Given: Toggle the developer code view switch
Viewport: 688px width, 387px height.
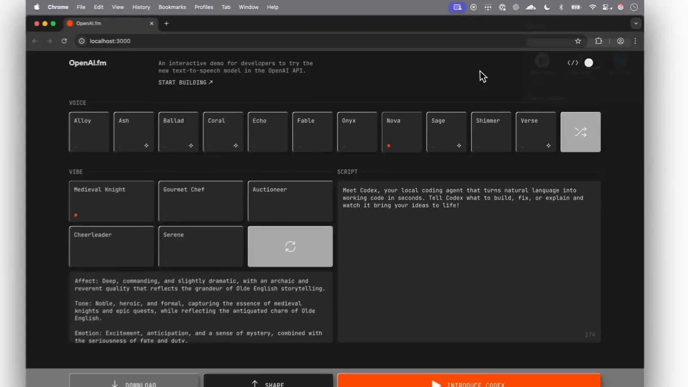Looking at the screenshot, I should [x=592, y=63].
